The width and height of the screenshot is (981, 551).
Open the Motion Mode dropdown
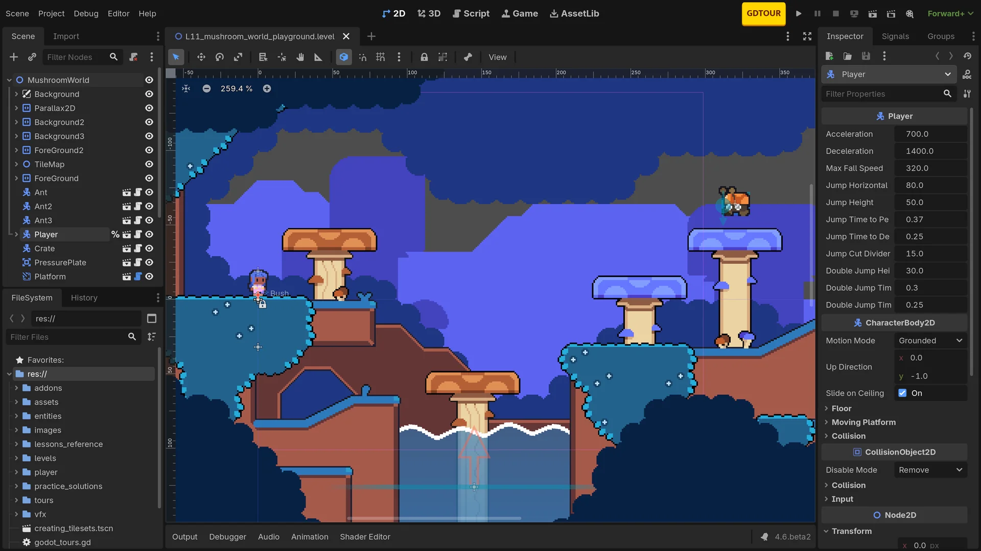tap(930, 340)
